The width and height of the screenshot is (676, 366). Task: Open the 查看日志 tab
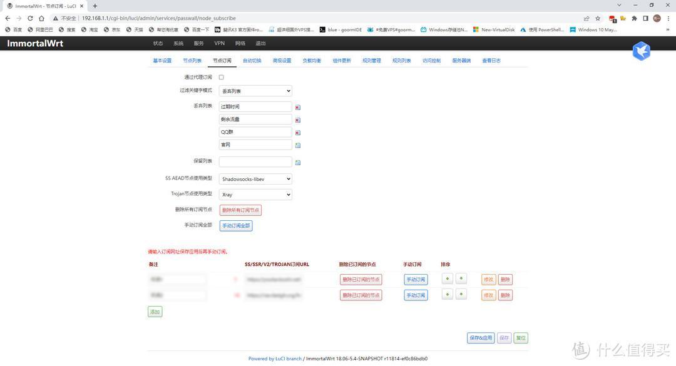coord(490,60)
